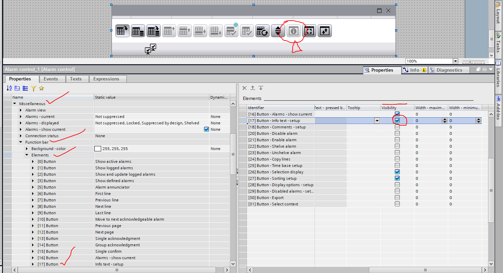This screenshot has height=273, width=503.
Task: Click the Show active alarms toolbar icon
Action: (122, 31)
